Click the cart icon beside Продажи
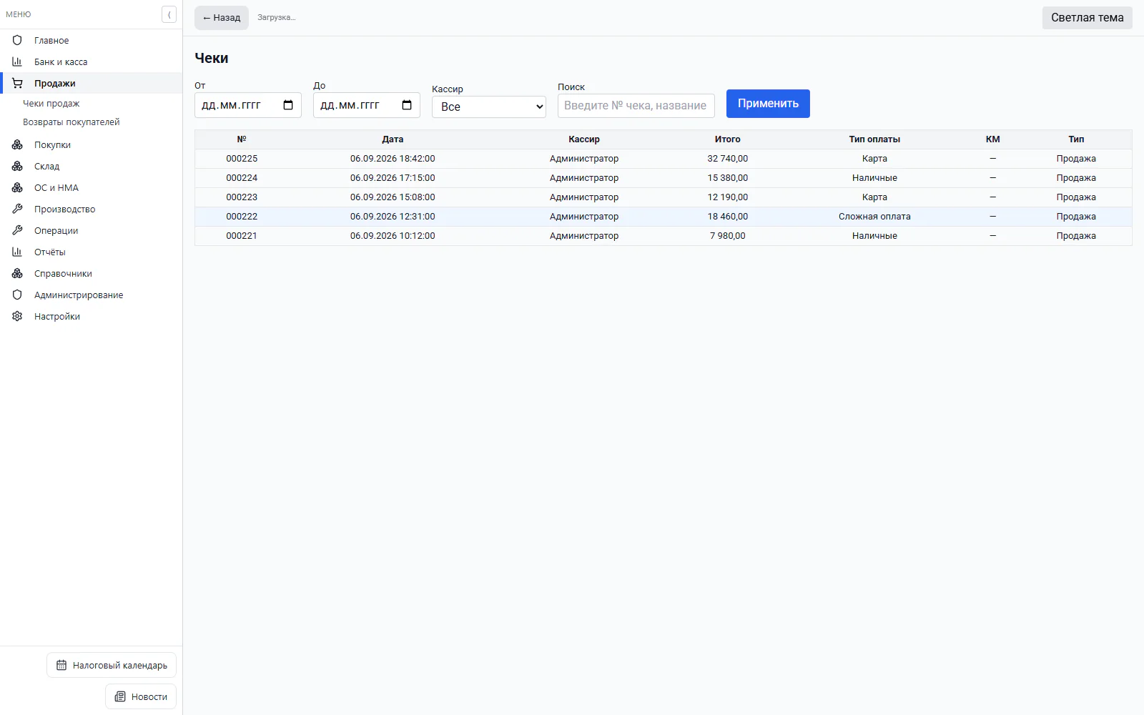 point(17,83)
